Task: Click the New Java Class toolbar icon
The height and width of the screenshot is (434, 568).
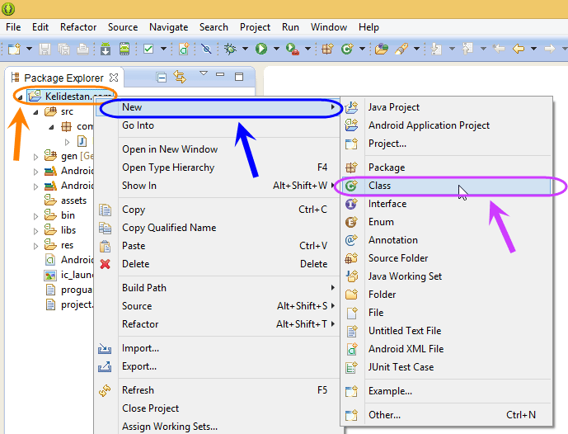Action: coord(347,49)
